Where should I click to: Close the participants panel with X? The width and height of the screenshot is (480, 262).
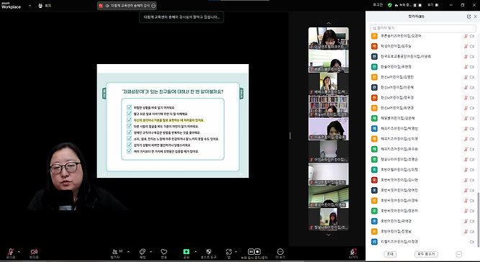476,17
